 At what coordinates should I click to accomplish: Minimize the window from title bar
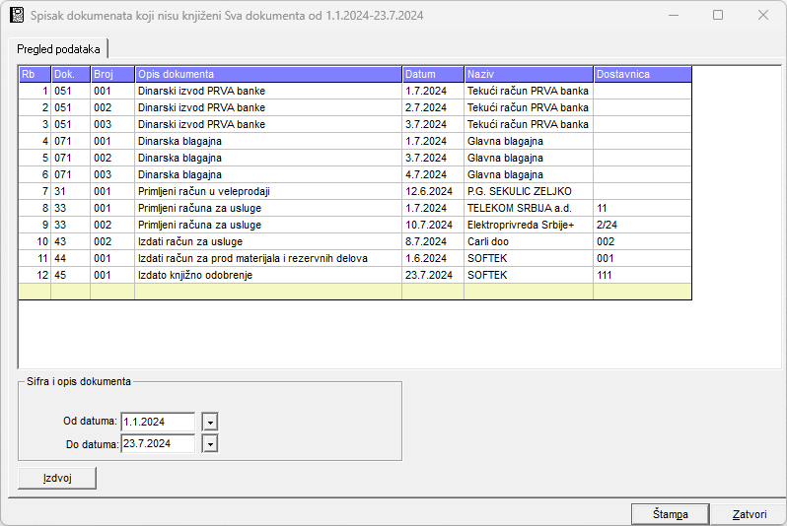point(674,16)
